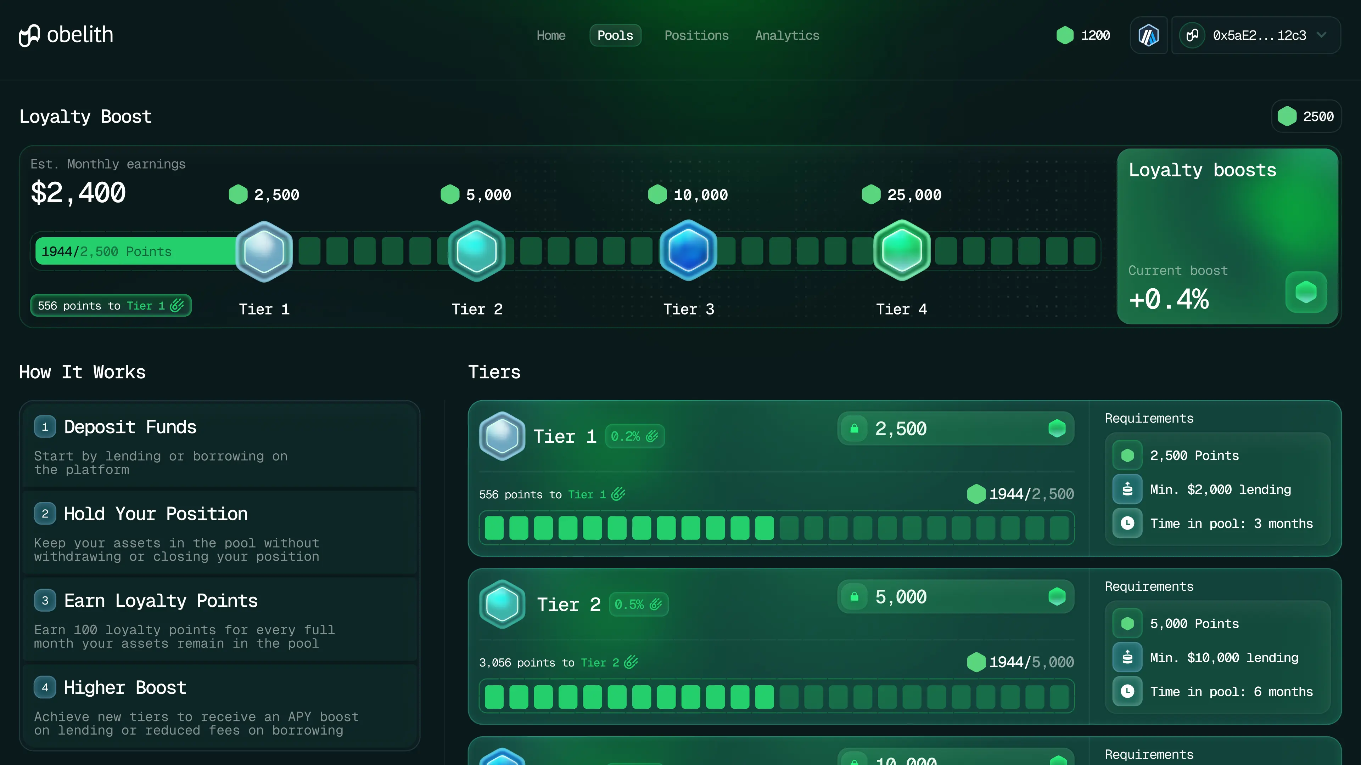The height and width of the screenshot is (765, 1361).
Task: Click the points icon beside 2,500 Points requirement
Action: [x=1127, y=455]
